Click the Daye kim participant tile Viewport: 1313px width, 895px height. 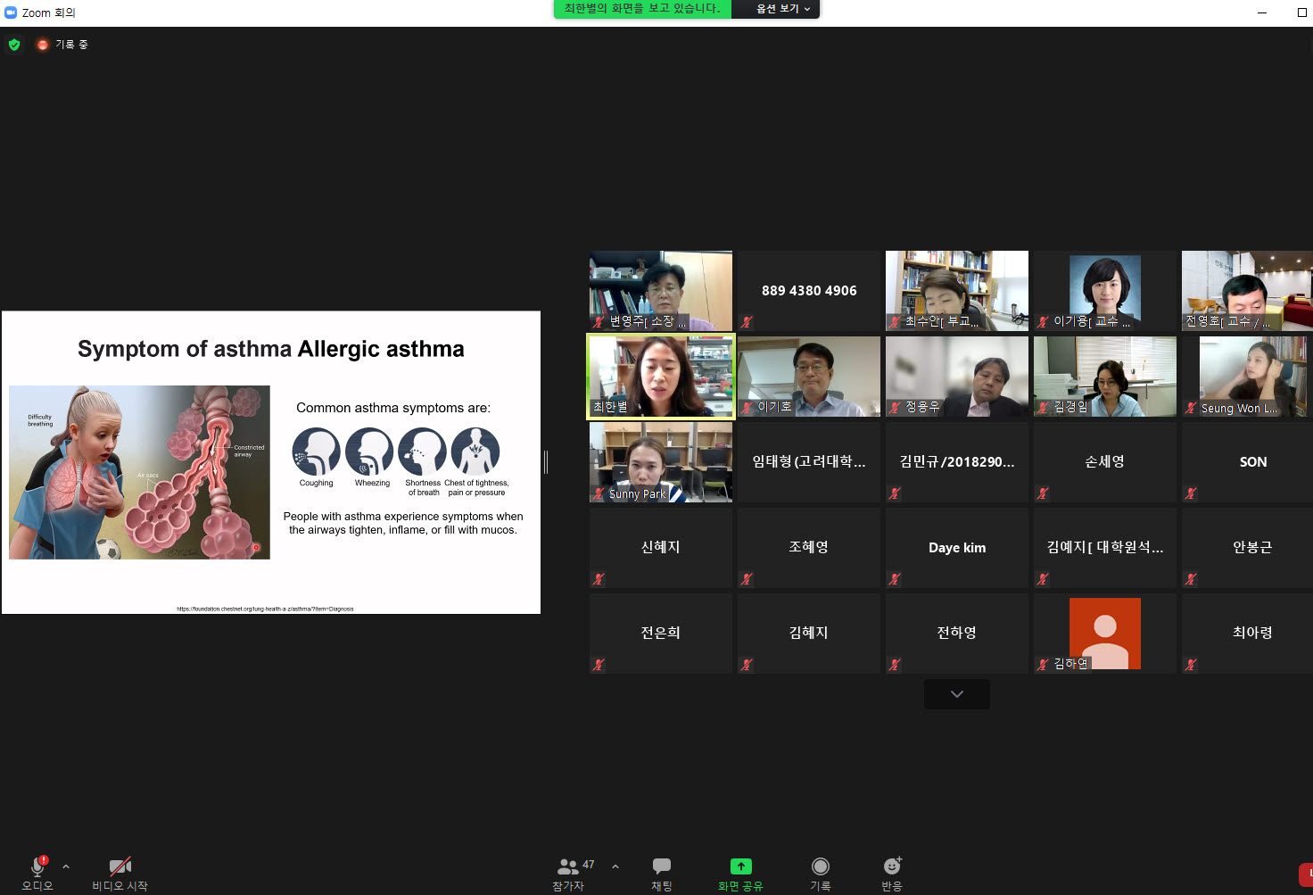click(956, 547)
